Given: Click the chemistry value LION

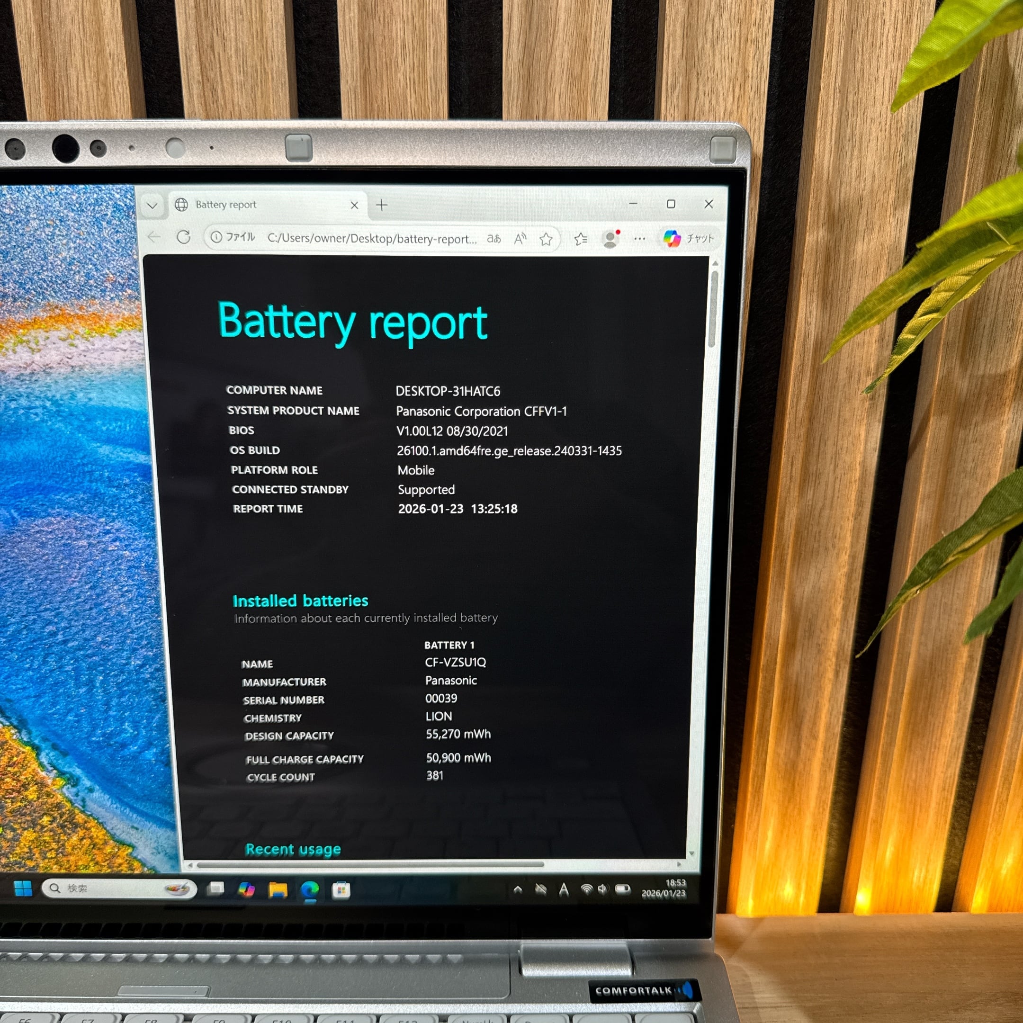Looking at the screenshot, I should coord(439,717).
